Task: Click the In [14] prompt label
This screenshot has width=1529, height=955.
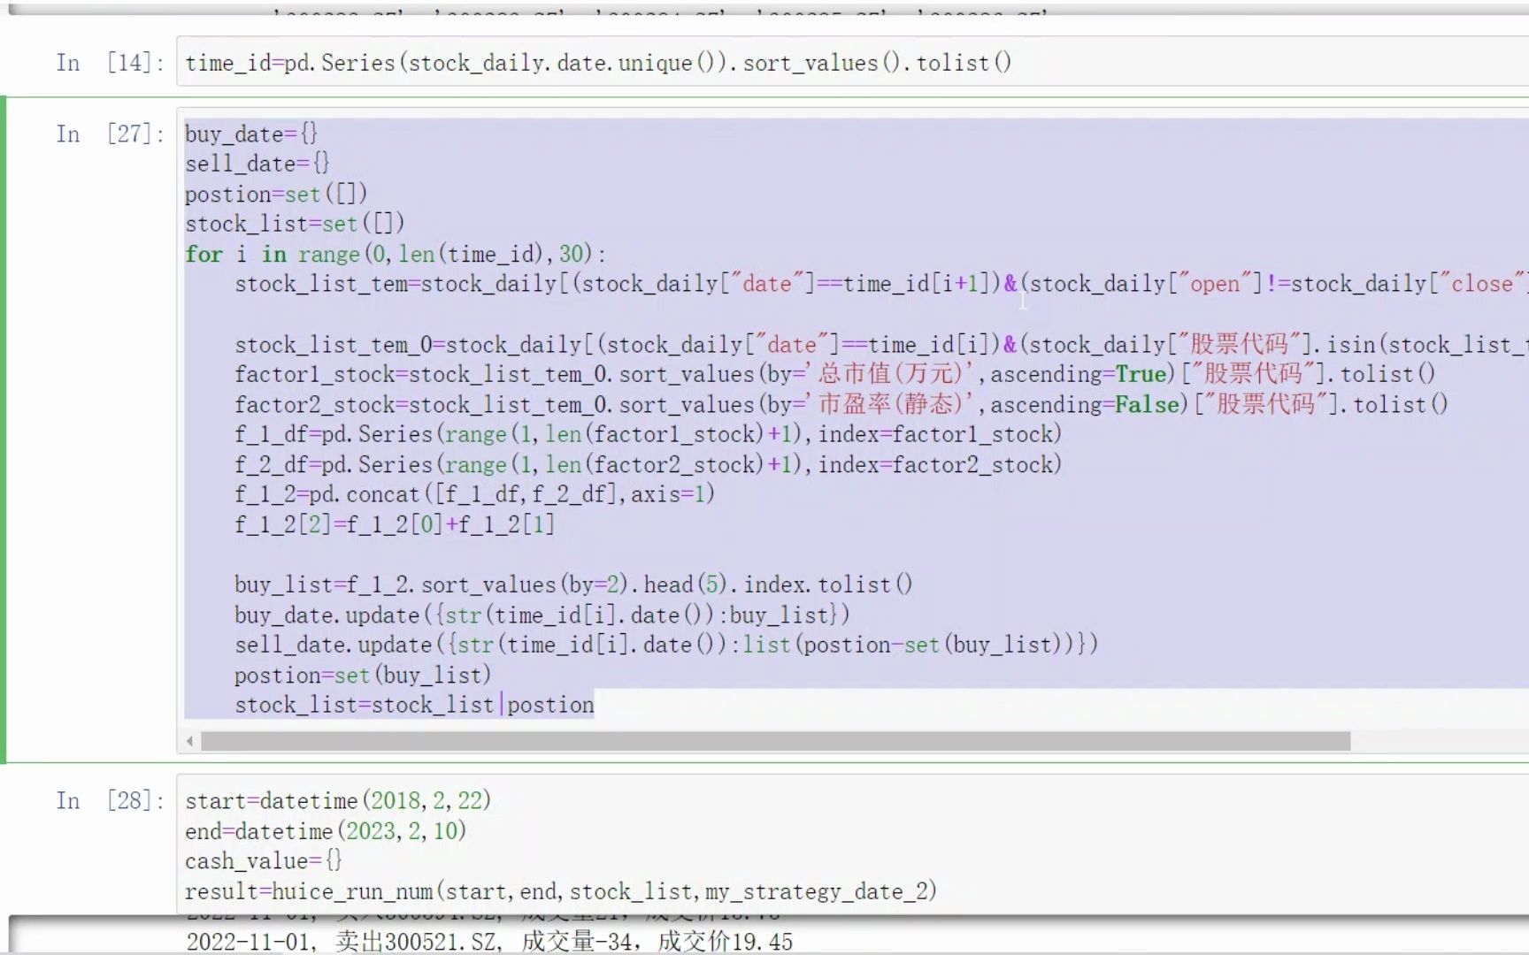Action: (110, 63)
